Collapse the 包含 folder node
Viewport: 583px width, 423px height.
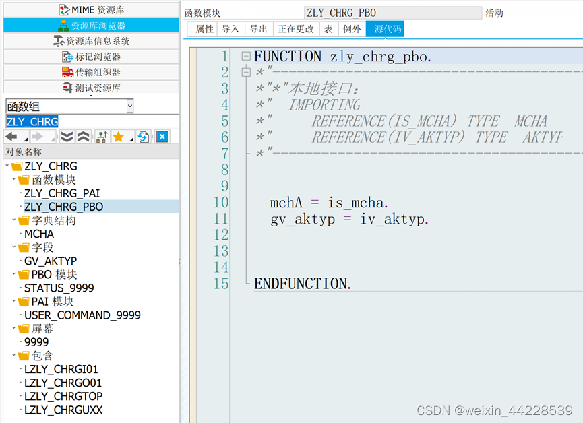pyautogui.click(x=13, y=356)
